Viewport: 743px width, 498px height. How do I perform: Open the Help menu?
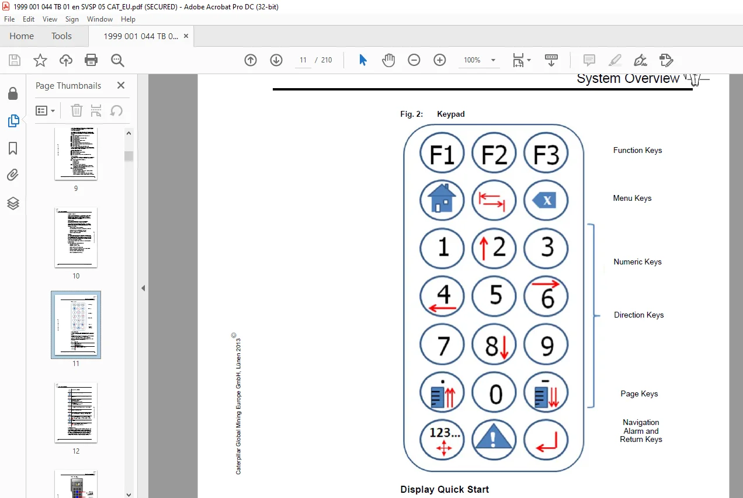pos(128,19)
